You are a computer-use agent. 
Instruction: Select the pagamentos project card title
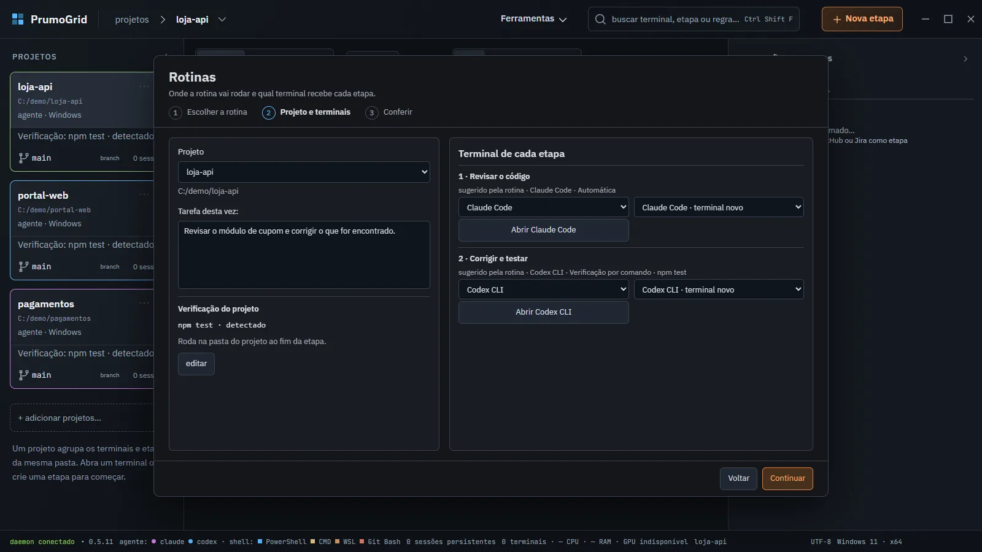click(x=46, y=304)
